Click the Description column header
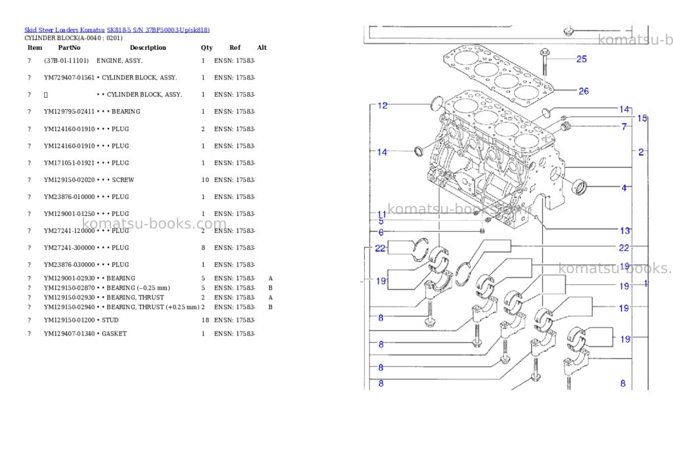 (148, 47)
